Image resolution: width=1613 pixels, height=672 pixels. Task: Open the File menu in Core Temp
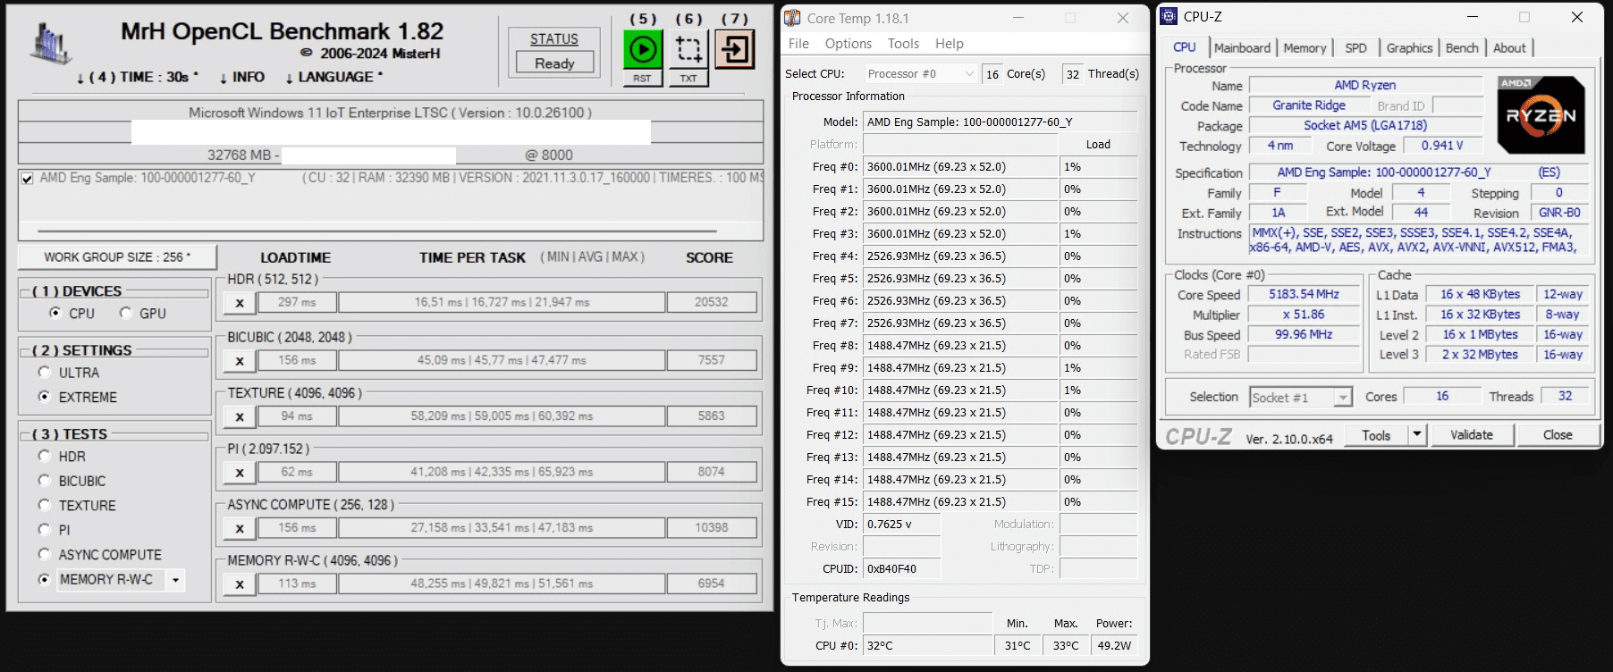(x=798, y=44)
